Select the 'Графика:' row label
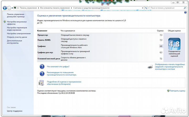Viewport: 189px width, 117px height. point(41,46)
